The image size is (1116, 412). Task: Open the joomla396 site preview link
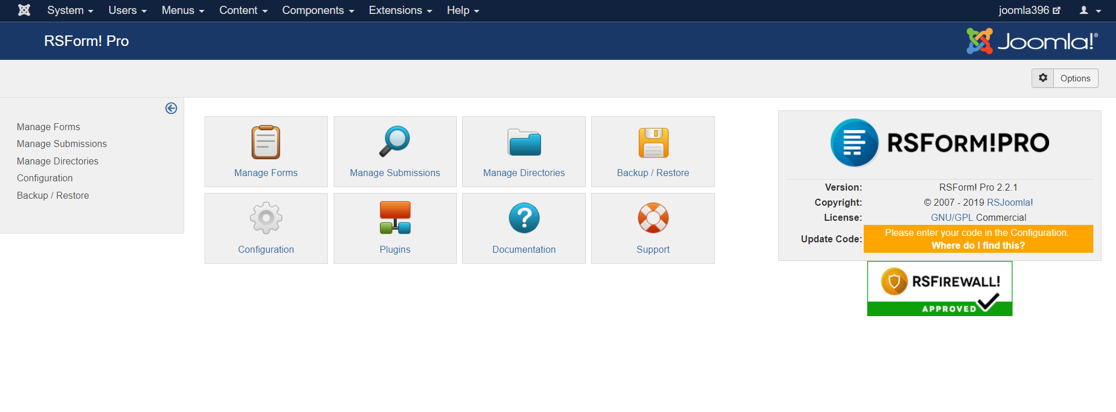(x=1029, y=10)
